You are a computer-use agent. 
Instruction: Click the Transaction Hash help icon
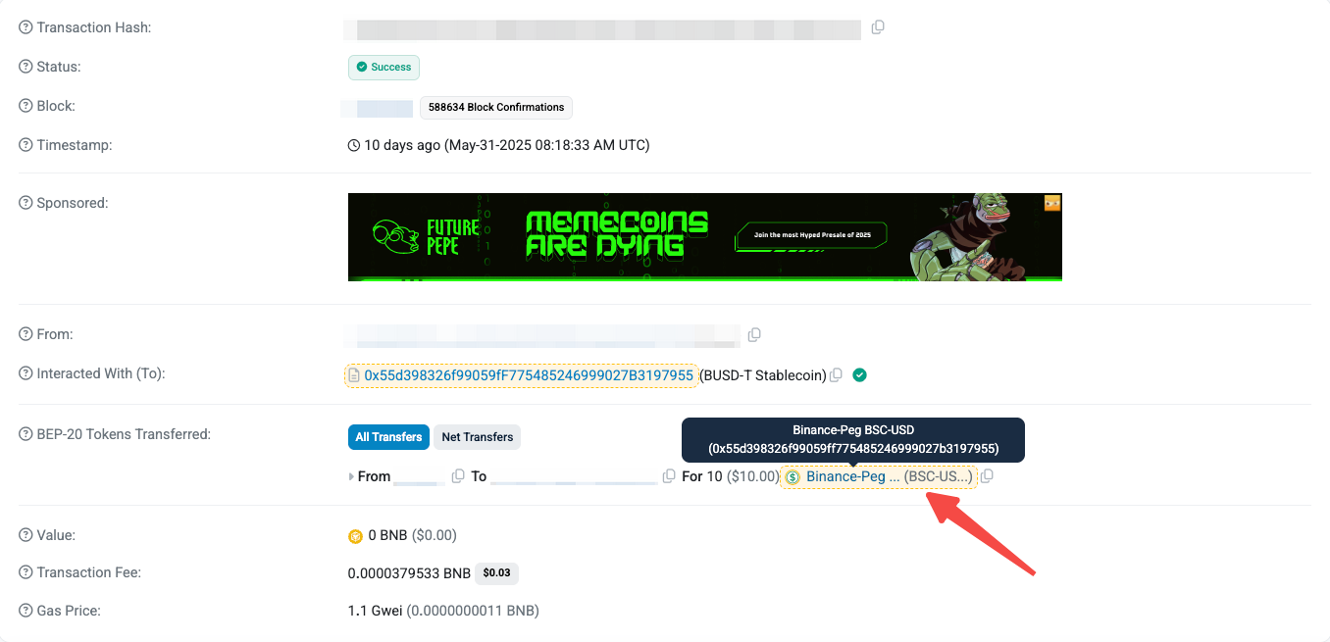[26, 27]
